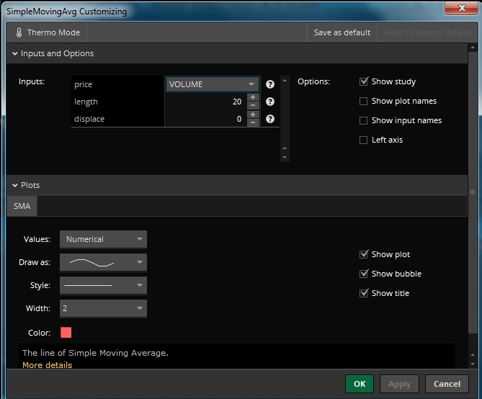Increase the displace value with plus button
482x399 pixels.
253,115
